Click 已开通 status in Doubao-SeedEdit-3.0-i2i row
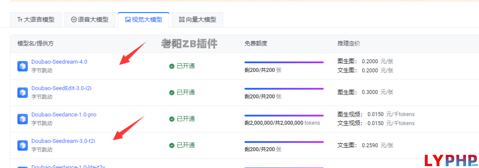The width and height of the screenshot is (479, 168). point(186,92)
